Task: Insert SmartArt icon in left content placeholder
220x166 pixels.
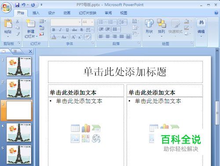Action: pos(96,128)
